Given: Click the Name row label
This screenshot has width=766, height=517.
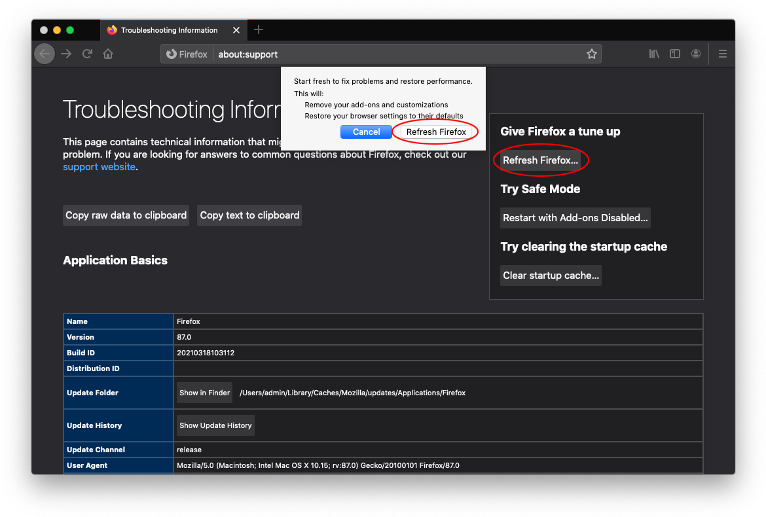Looking at the screenshot, I should coord(77,322).
